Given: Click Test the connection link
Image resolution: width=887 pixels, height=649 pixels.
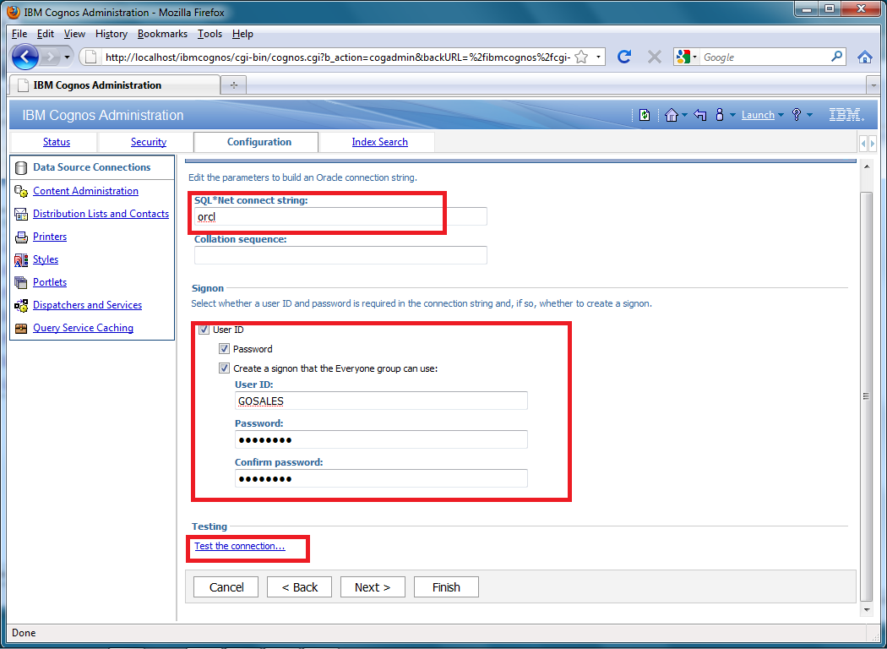Looking at the screenshot, I should point(240,546).
